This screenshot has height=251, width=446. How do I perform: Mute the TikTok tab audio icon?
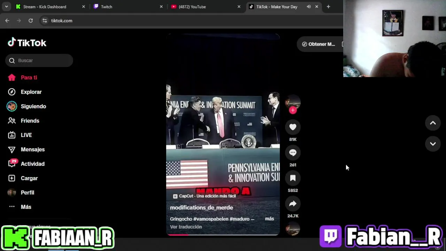(x=309, y=7)
